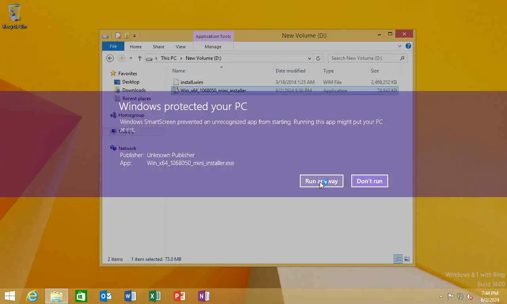
Task: Click the install.wim date modified cell
Action: click(295, 82)
